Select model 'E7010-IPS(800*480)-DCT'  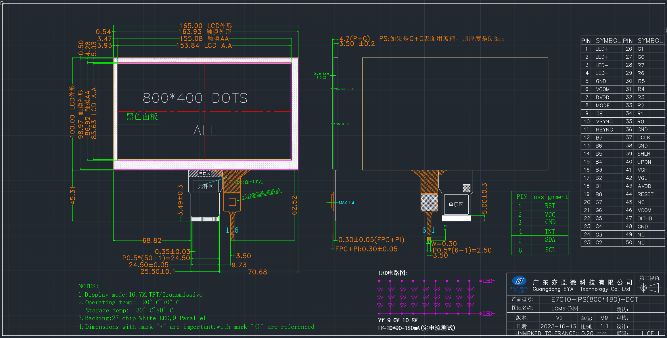(x=595, y=299)
